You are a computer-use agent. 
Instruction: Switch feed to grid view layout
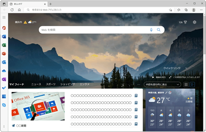(186, 85)
